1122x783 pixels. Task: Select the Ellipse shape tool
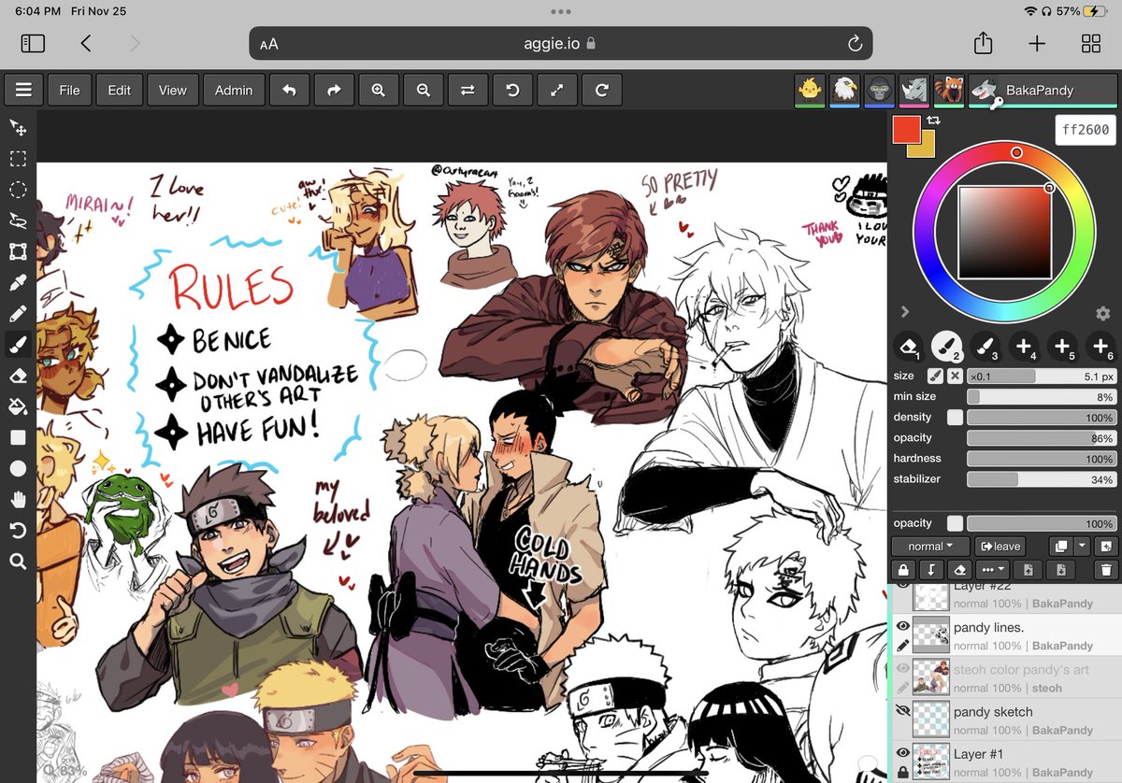click(18, 468)
